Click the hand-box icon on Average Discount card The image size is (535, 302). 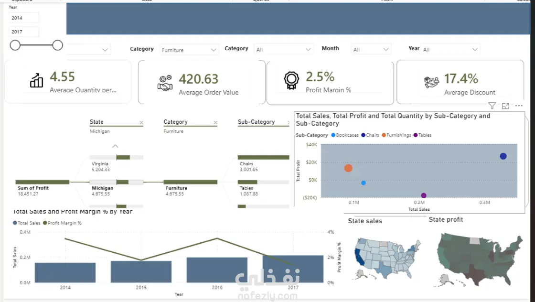pyautogui.click(x=432, y=82)
